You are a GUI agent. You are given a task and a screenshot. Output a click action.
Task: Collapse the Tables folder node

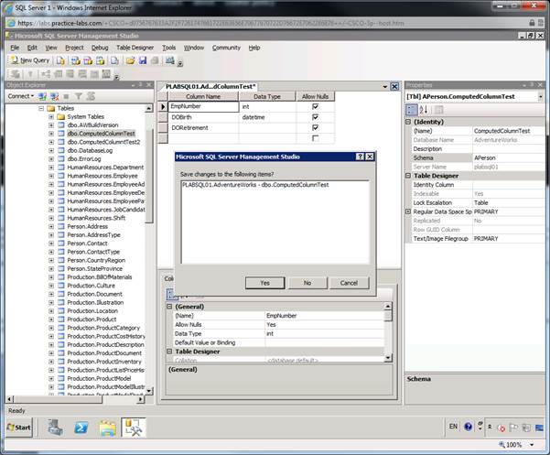click(x=41, y=108)
